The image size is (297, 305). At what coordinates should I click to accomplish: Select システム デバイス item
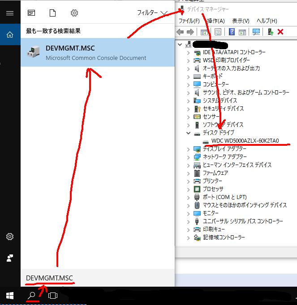(x=220, y=100)
